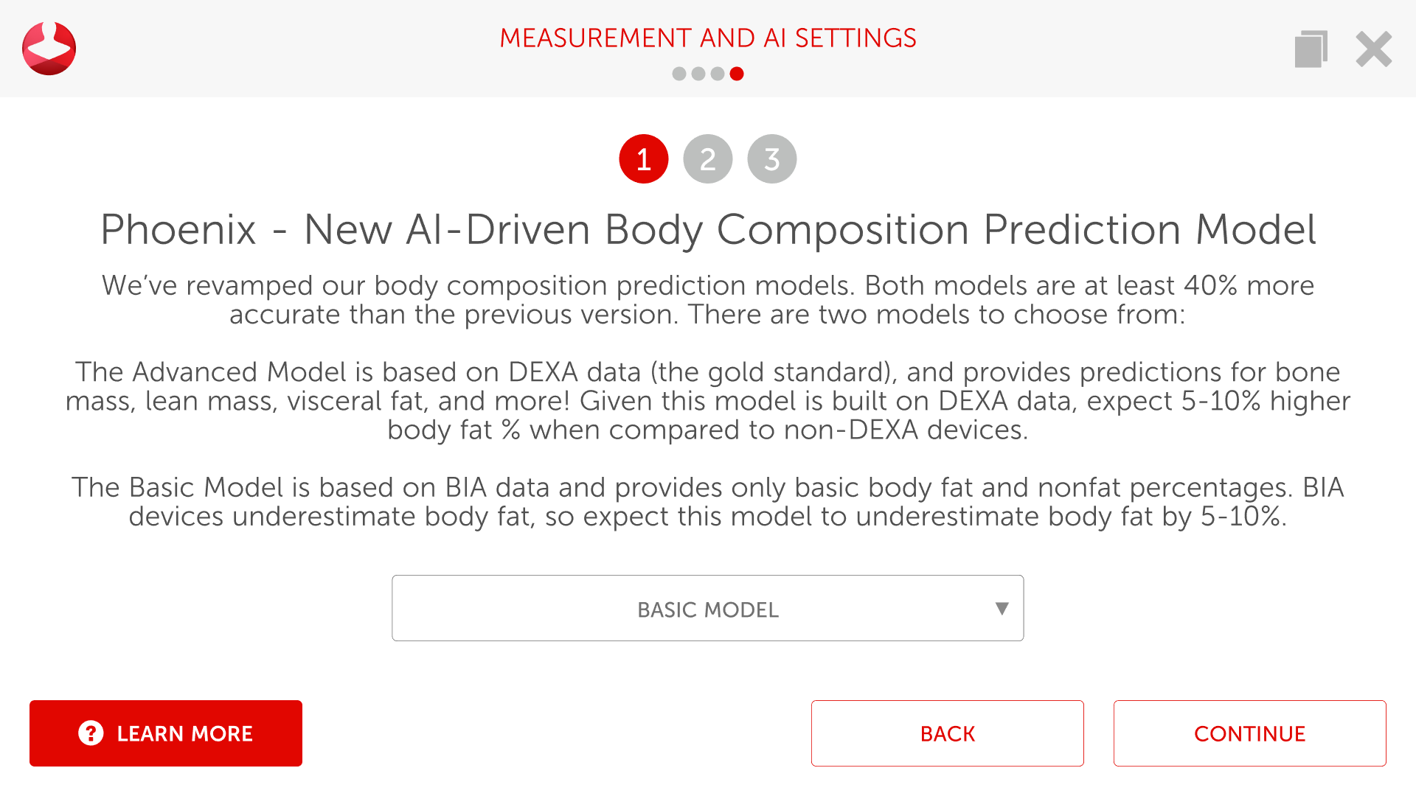This screenshot has height=796, width=1416.
Task: Select the third gray progress dot
Action: [718, 74]
